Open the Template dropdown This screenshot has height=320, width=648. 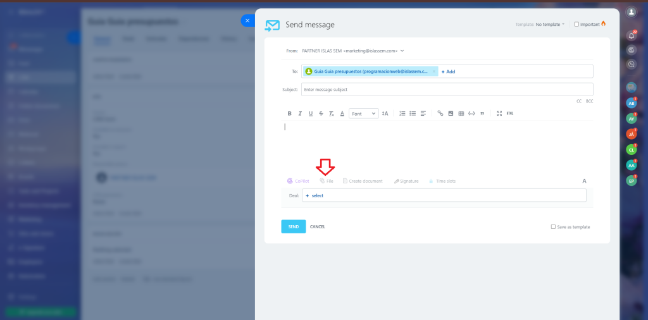[x=549, y=25]
